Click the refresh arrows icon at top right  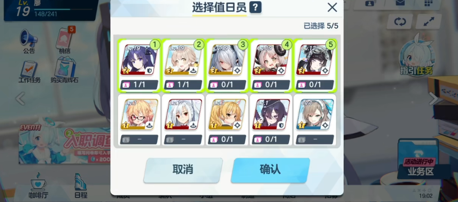400,22
